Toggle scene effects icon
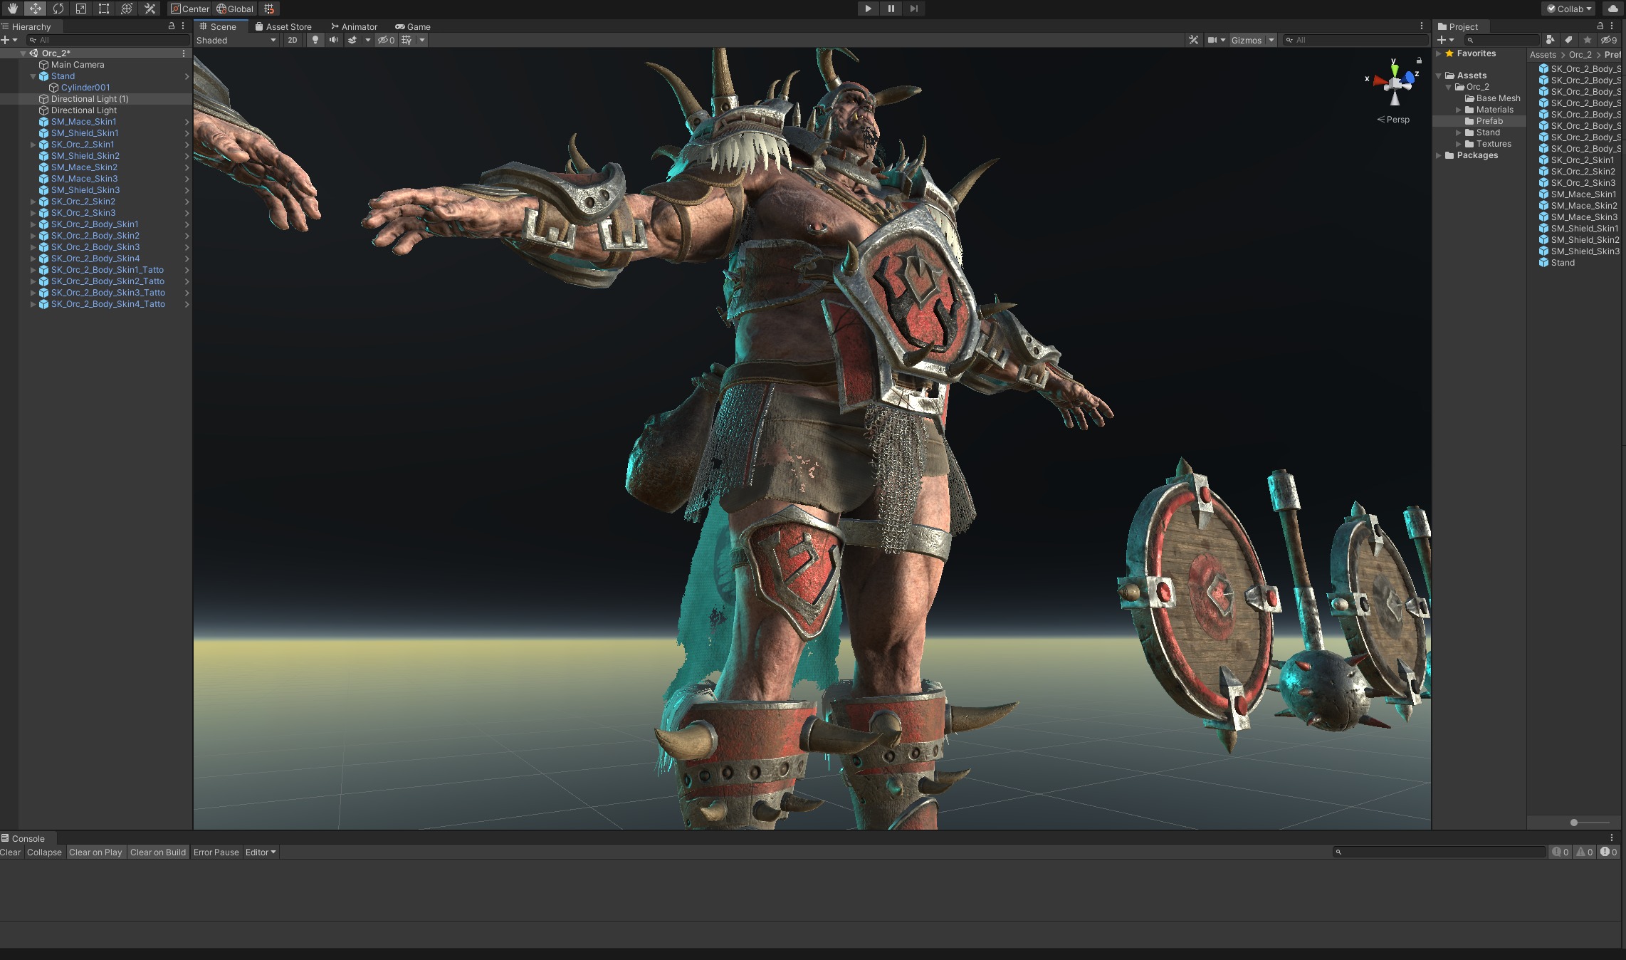The width and height of the screenshot is (1626, 960). click(x=352, y=40)
